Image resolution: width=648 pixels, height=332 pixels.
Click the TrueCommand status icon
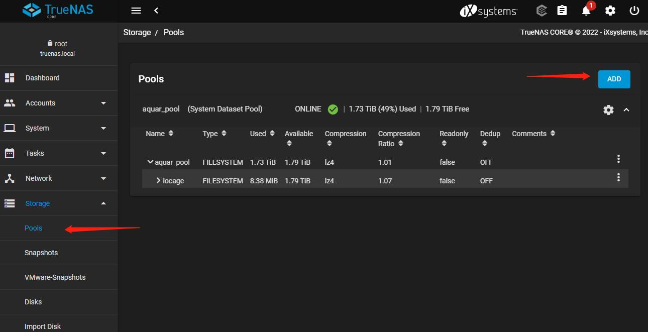pos(541,11)
